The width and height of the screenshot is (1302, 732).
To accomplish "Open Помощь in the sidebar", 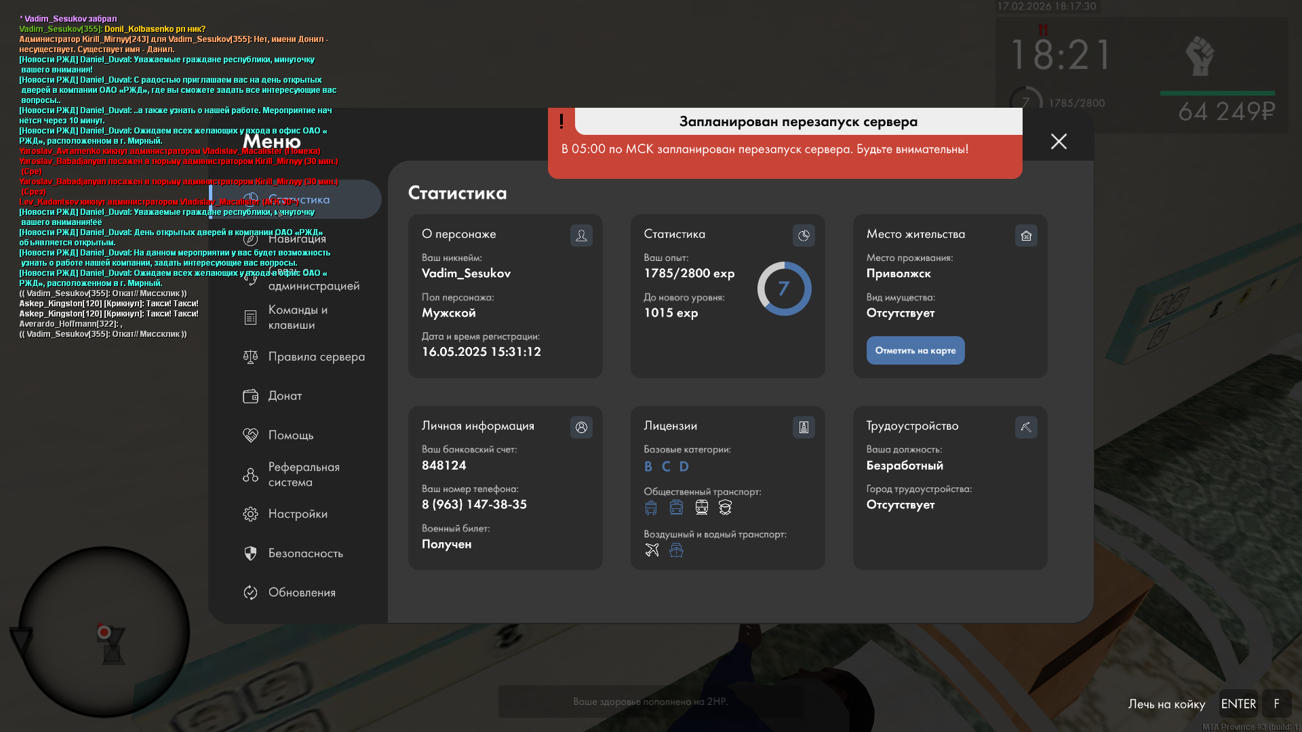I will click(290, 435).
